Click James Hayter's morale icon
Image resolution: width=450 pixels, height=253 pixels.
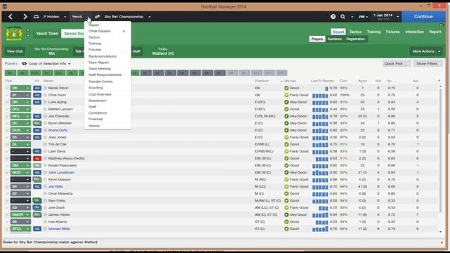point(286,214)
